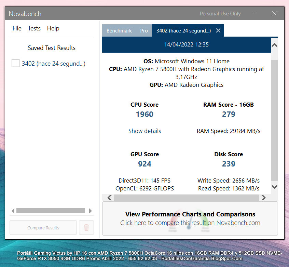The height and width of the screenshot is (267, 289).
Task: Click the results panel scroll right arrow
Action: tap(264, 198)
